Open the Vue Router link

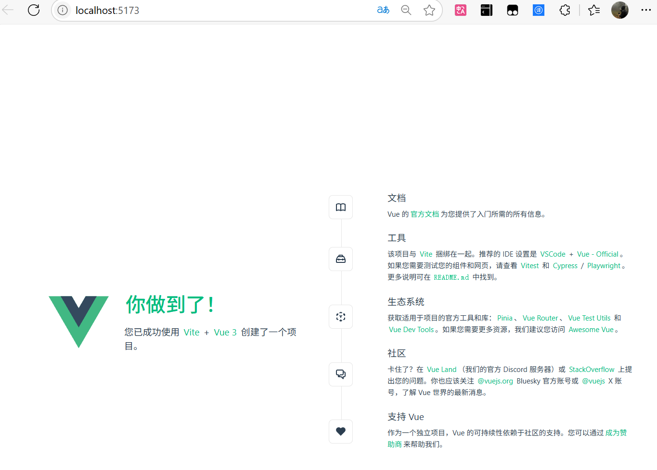pyautogui.click(x=541, y=318)
